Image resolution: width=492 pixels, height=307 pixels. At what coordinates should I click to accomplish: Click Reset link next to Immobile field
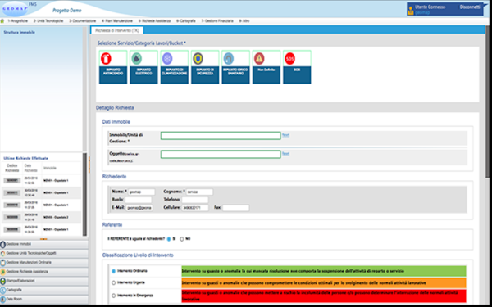click(285, 135)
